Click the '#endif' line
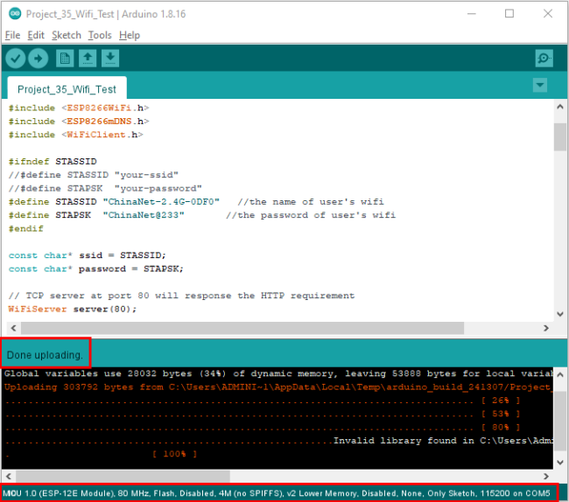This screenshot has width=569, height=502. 25,229
